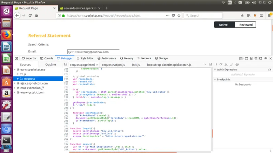Open the requestAction.js source tab
Screen dimensions: 273x153
(113, 65)
